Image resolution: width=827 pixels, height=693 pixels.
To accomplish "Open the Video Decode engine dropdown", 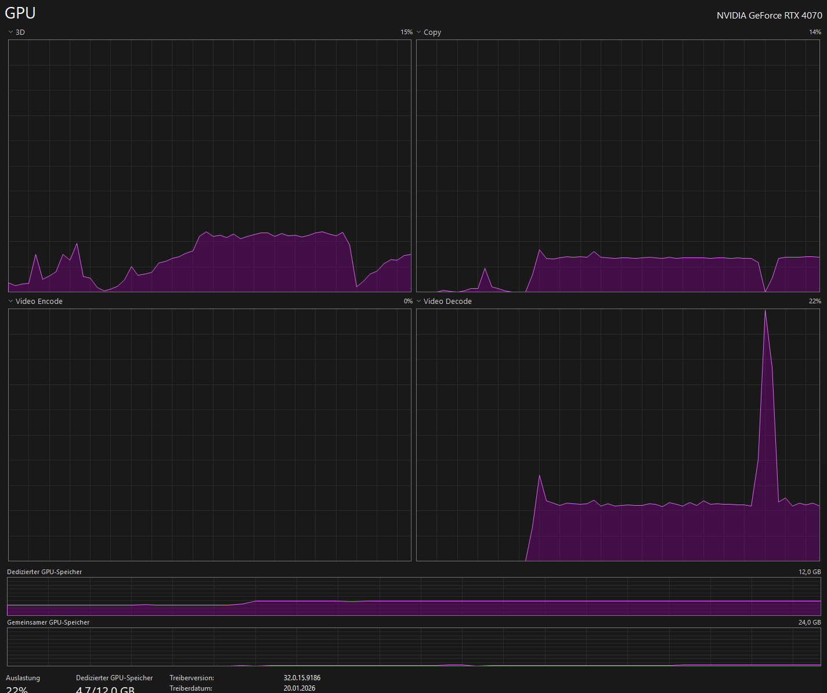I will tap(443, 302).
